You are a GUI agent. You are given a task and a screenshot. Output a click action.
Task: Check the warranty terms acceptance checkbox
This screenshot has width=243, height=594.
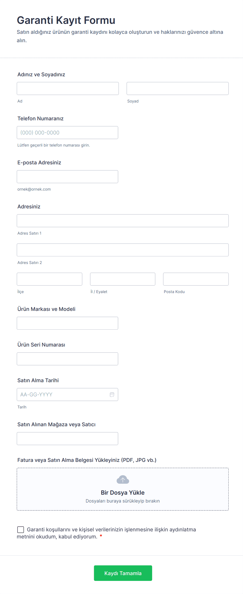coord(21,530)
